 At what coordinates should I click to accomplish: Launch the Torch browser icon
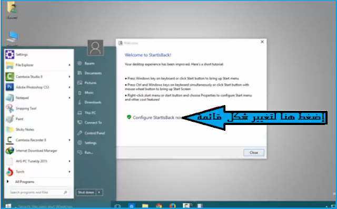[x=10, y=172]
